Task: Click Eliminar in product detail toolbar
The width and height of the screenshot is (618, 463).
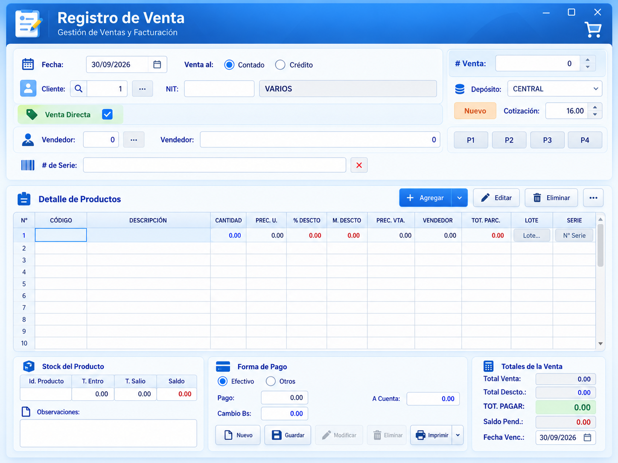Action: (x=551, y=198)
